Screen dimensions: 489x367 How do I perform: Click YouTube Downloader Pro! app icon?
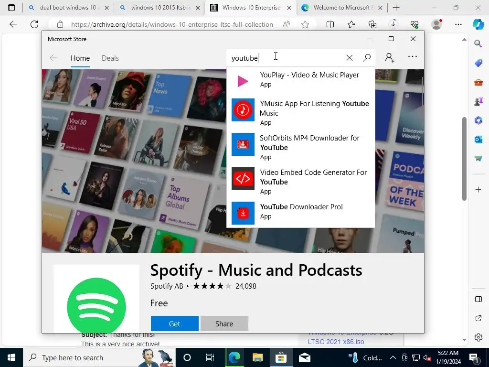click(243, 213)
